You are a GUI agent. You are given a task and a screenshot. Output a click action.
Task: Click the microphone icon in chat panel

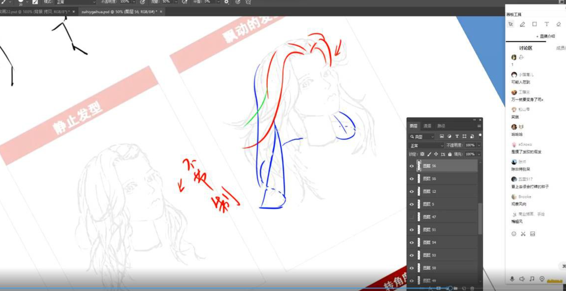(512, 279)
